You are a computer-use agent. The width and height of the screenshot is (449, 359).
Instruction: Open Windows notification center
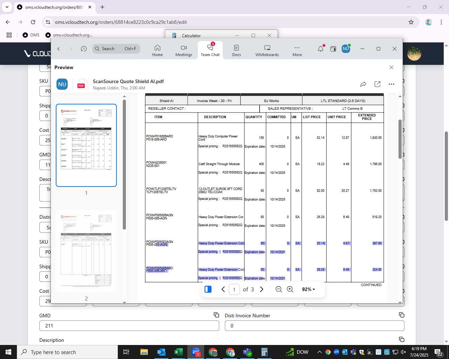coord(439,352)
